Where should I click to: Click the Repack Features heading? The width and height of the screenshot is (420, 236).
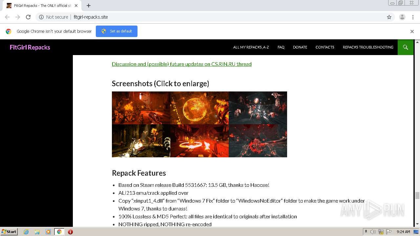pos(139,173)
